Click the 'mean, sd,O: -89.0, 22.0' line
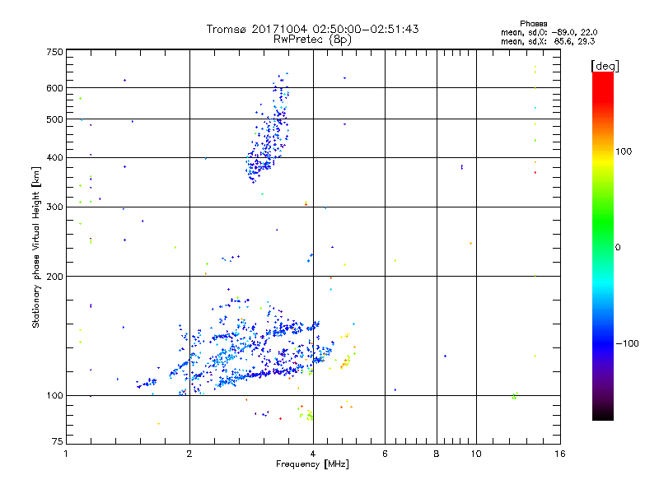 pyautogui.click(x=549, y=32)
